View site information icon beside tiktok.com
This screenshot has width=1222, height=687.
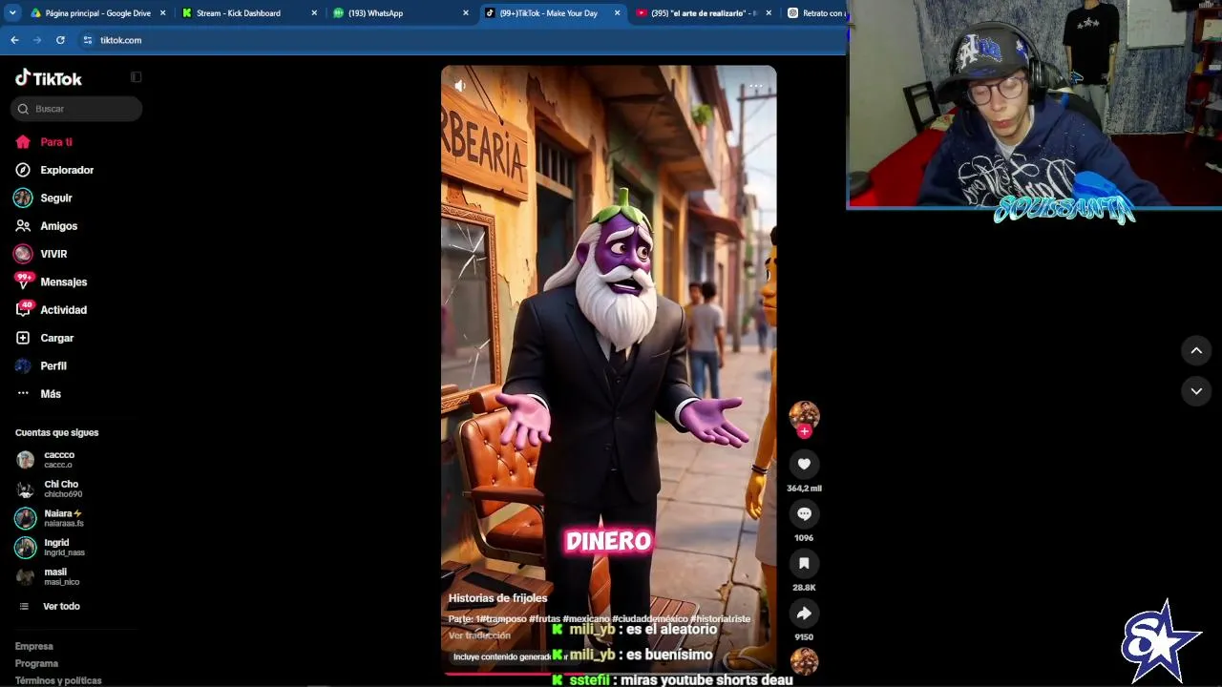click(x=88, y=40)
